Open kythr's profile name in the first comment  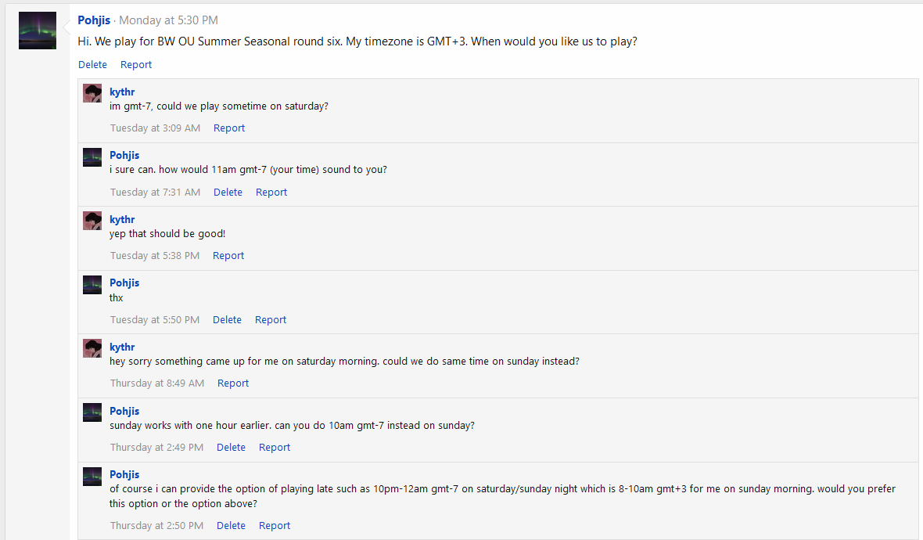122,92
